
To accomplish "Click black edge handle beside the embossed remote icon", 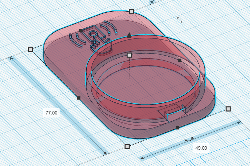I will 81,30.
